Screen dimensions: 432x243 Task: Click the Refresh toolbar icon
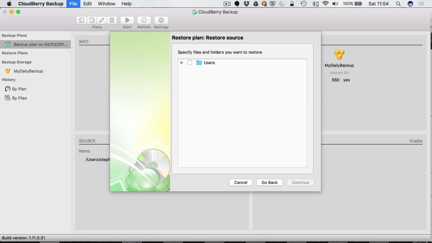pos(144,20)
